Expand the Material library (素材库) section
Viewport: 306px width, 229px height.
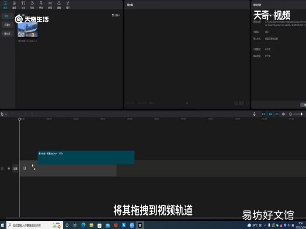click(x=7, y=34)
